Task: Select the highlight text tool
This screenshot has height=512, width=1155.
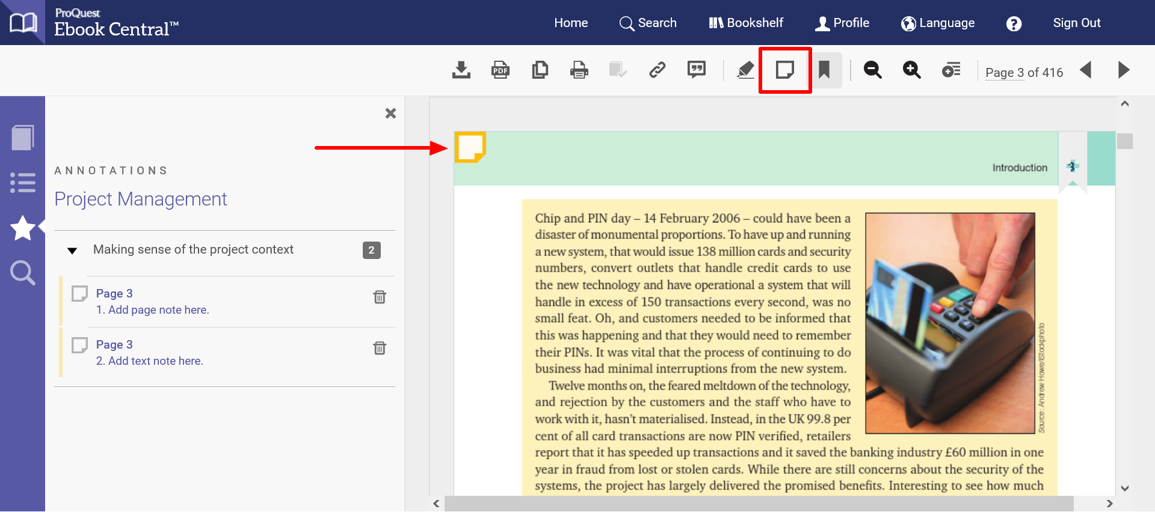Action: [x=746, y=70]
